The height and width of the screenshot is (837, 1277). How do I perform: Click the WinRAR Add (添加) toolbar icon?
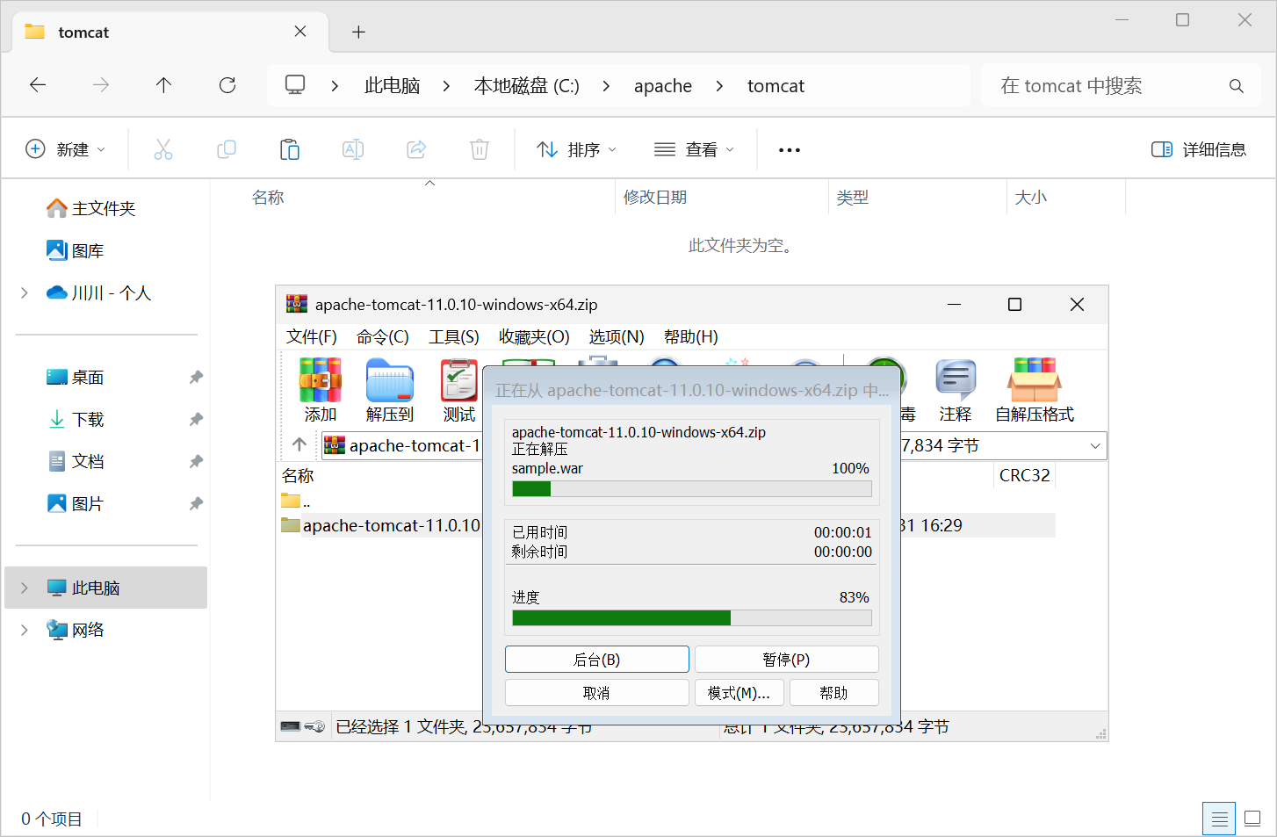[x=320, y=390]
